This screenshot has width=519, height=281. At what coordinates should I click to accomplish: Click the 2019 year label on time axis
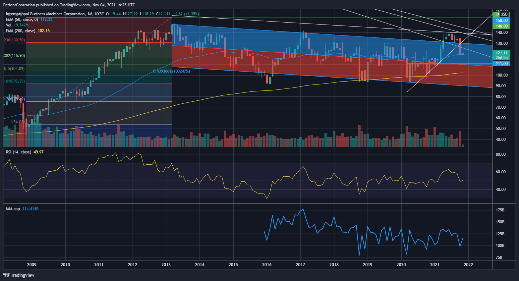click(x=368, y=265)
